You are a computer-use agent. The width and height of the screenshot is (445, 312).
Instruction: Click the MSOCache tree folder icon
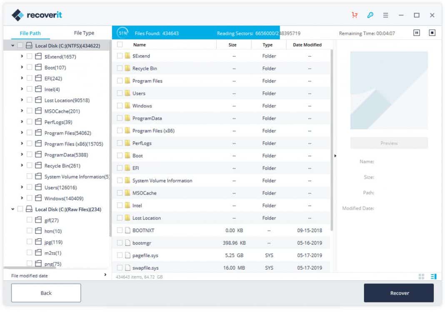(38, 111)
